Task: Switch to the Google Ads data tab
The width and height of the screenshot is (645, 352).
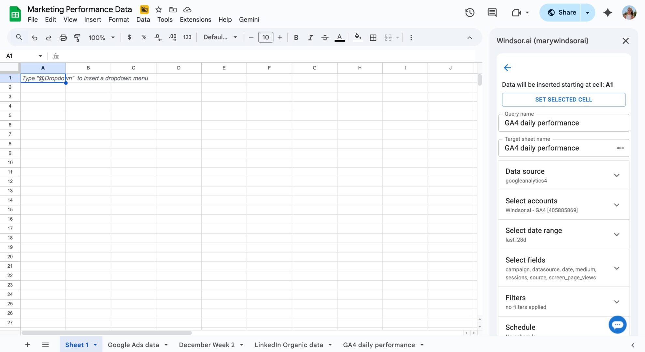Action: [x=133, y=345]
